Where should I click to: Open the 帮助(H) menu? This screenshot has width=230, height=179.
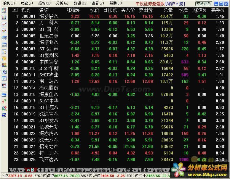click(115, 3)
